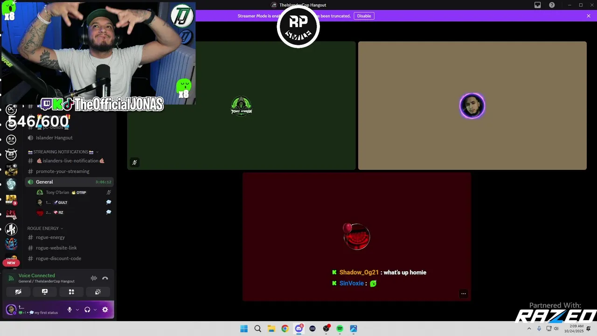597x336 pixels.
Task: Open the input device dropdown beside microphone
Action: 77,309
